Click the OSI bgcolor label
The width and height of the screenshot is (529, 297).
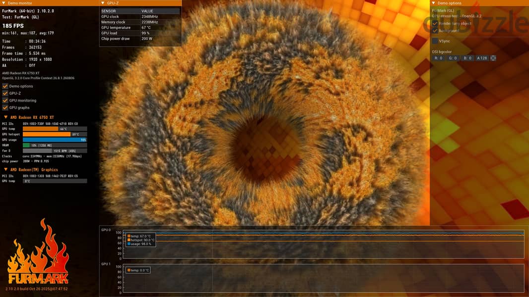(442, 52)
